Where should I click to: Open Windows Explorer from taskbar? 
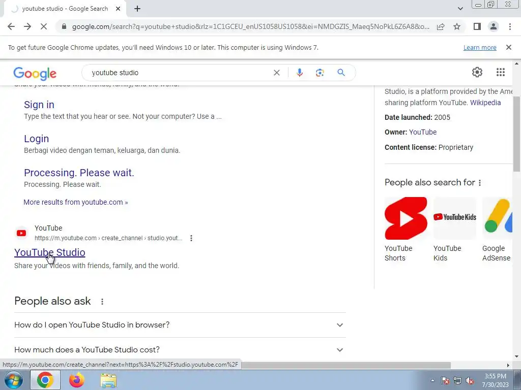point(109,380)
